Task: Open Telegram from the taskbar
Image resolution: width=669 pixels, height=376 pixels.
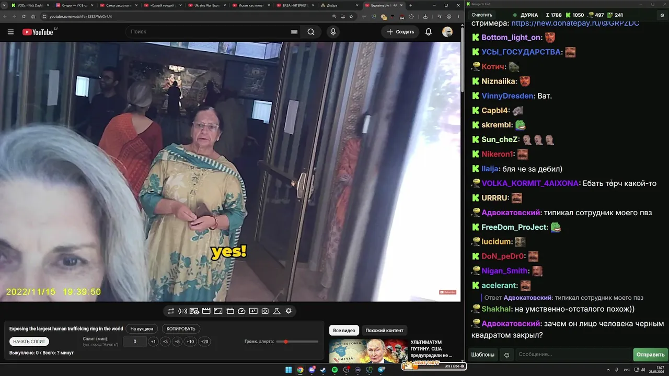Action: pos(381,370)
